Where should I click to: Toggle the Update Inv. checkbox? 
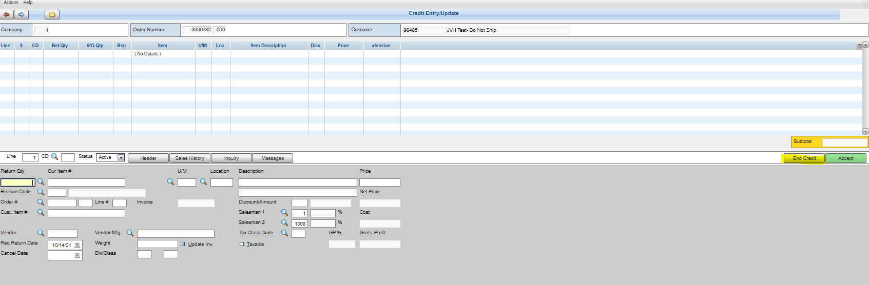[x=183, y=244]
